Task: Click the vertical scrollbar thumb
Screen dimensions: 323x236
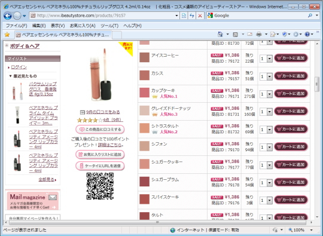Action: tap(317, 84)
